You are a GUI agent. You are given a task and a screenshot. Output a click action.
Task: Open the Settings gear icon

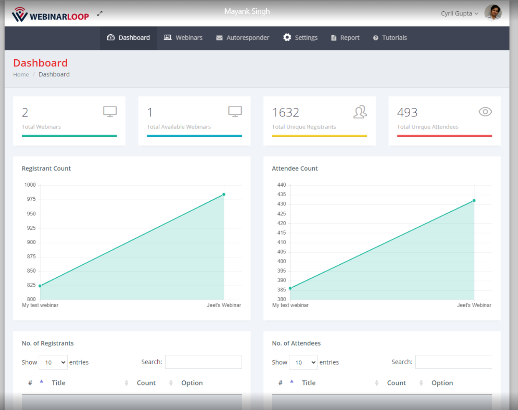pos(287,38)
